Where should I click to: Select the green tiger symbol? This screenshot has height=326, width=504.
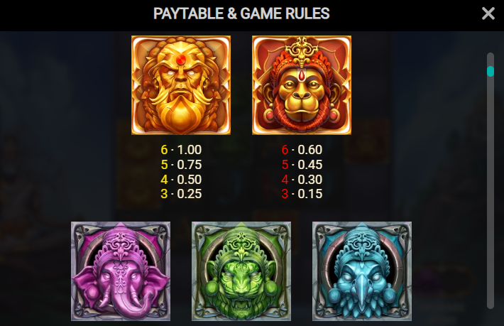[241, 271]
